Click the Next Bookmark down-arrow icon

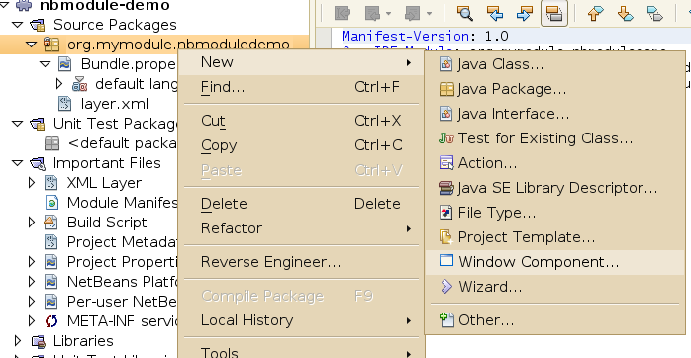(x=625, y=13)
